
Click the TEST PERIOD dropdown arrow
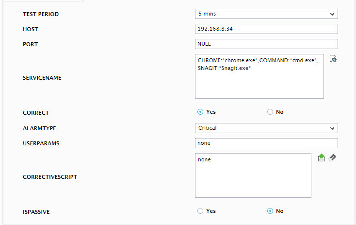(332, 14)
